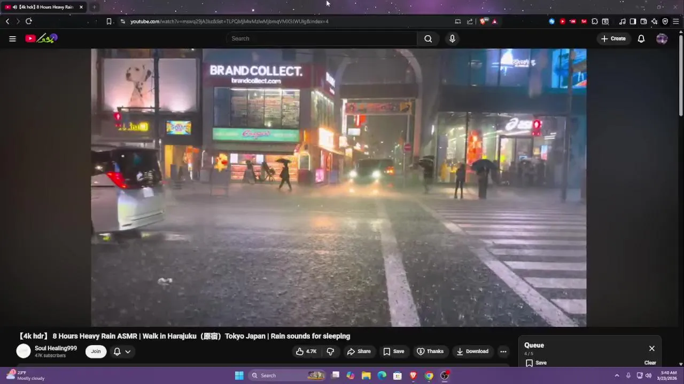Image resolution: width=684 pixels, height=384 pixels.
Task: Reload the current page
Action: 29,21
